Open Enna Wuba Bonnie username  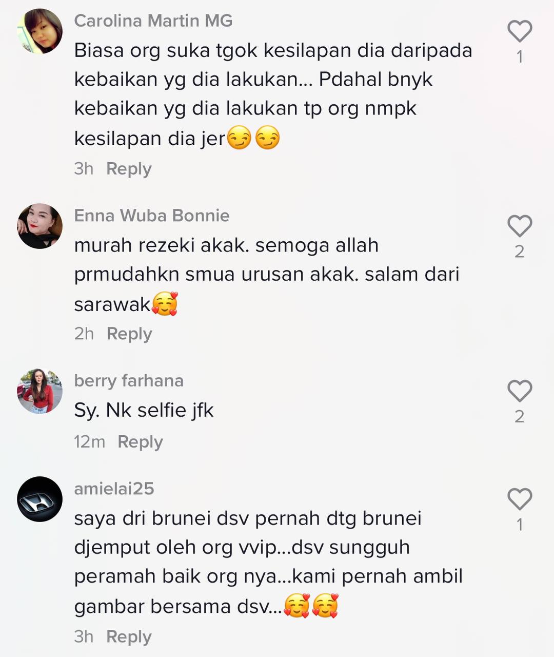[x=152, y=215]
